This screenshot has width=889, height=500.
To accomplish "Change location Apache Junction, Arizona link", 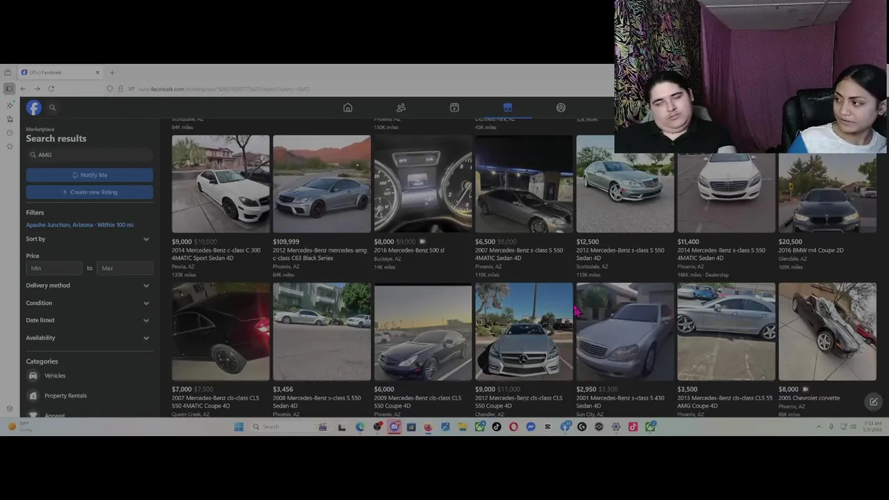I will pyautogui.click(x=80, y=225).
